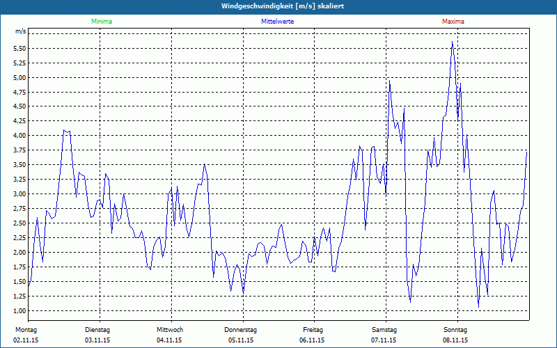Click the Minima legend label
Screen dimensions: 557x348
pyautogui.click(x=102, y=22)
